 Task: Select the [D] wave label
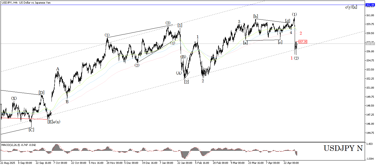42,92
